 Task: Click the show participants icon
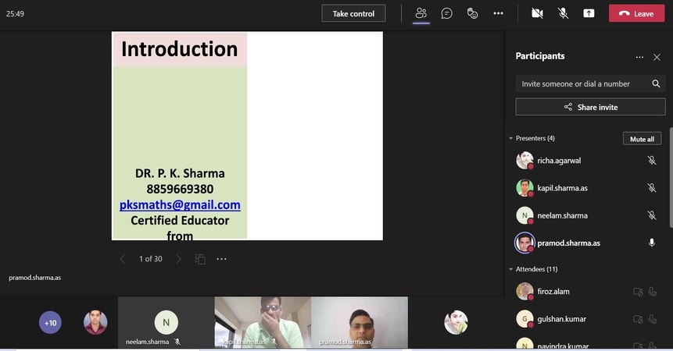(421, 13)
